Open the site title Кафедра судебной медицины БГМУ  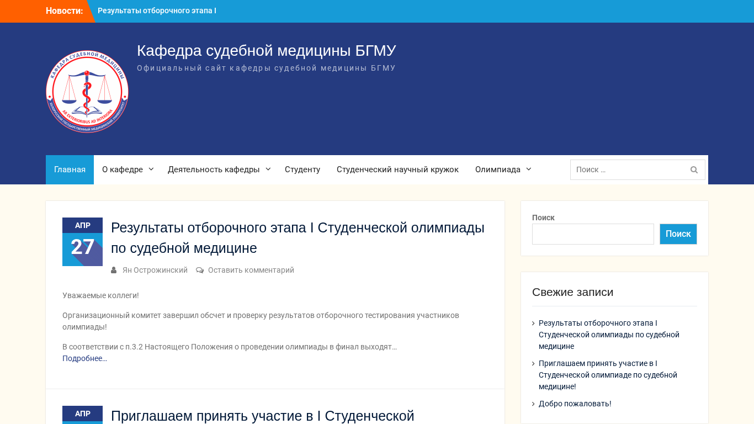[267, 51]
